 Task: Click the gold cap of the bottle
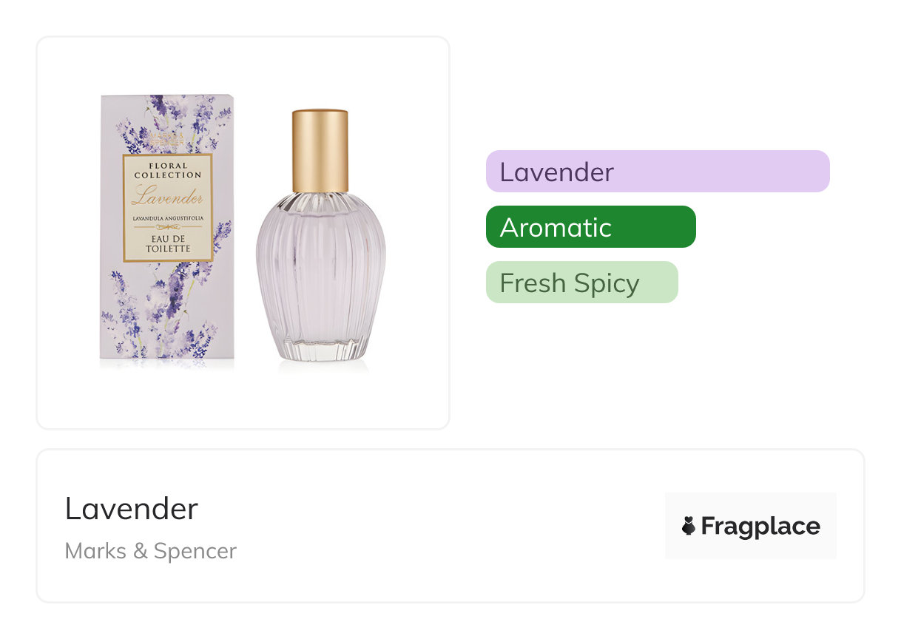coord(320,151)
